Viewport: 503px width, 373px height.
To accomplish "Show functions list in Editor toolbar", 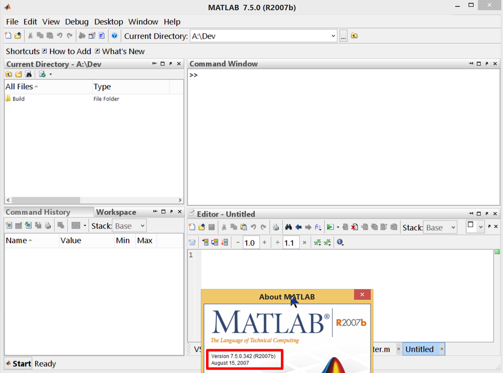I will [318, 227].
